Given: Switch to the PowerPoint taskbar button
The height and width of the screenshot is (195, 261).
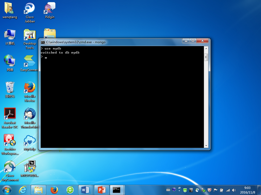Looking at the screenshot, I should coord(101,190).
